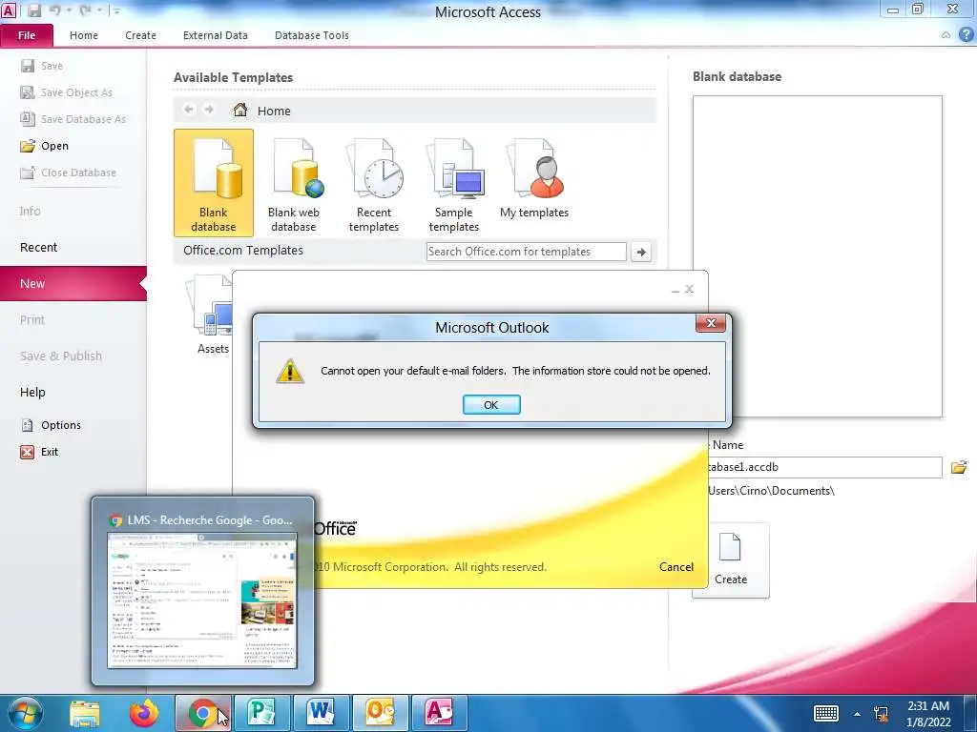Click the quick access Save icon
977x732 pixels.
33,10
